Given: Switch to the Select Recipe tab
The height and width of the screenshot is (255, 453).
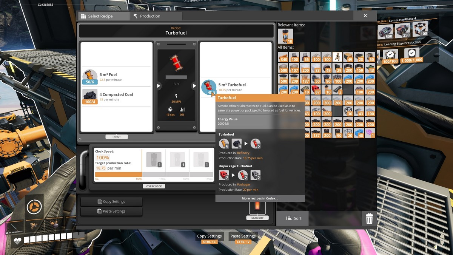Looking at the screenshot, I should [104, 16].
